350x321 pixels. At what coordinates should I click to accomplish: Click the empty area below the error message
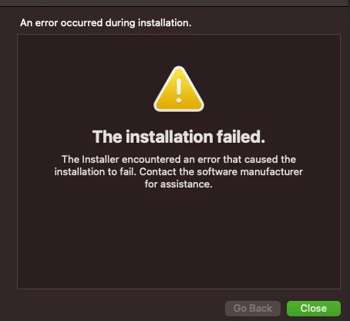coord(179,239)
